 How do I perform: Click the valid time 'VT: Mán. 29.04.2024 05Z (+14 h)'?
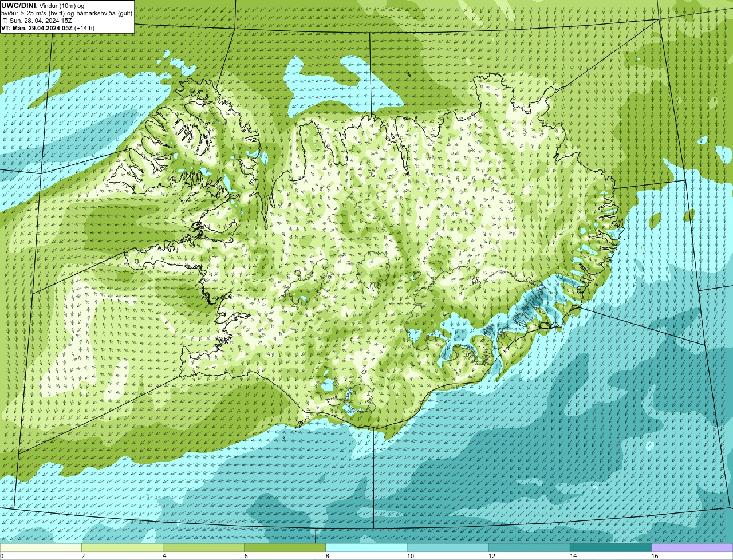[48, 28]
